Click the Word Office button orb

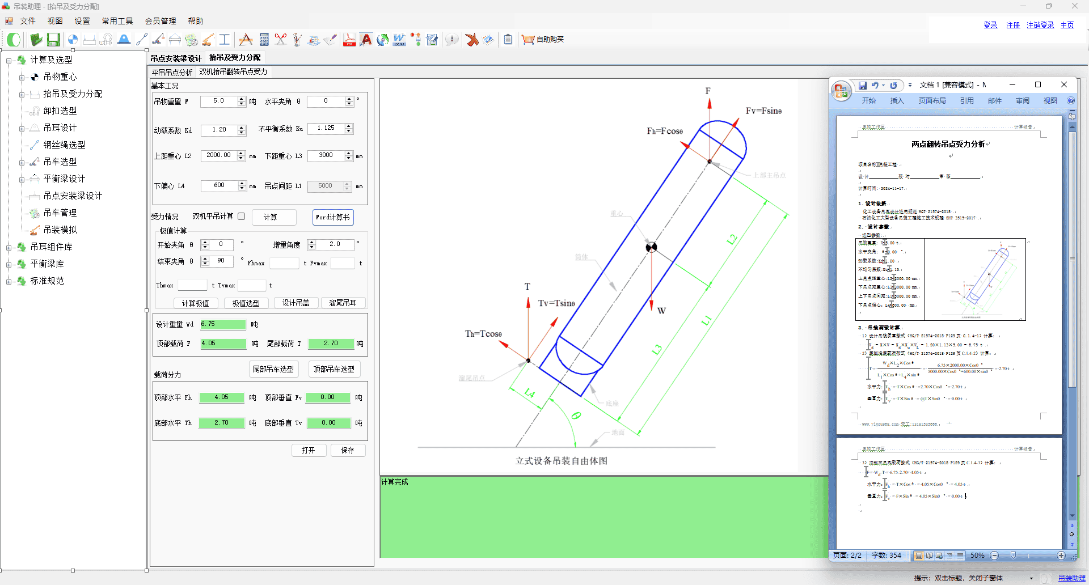(841, 91)
